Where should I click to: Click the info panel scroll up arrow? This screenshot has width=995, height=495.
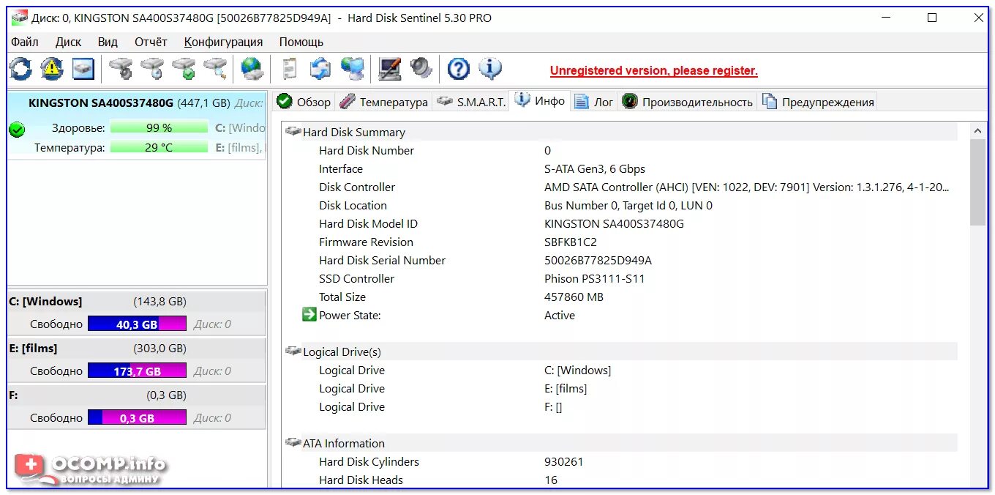978,130
